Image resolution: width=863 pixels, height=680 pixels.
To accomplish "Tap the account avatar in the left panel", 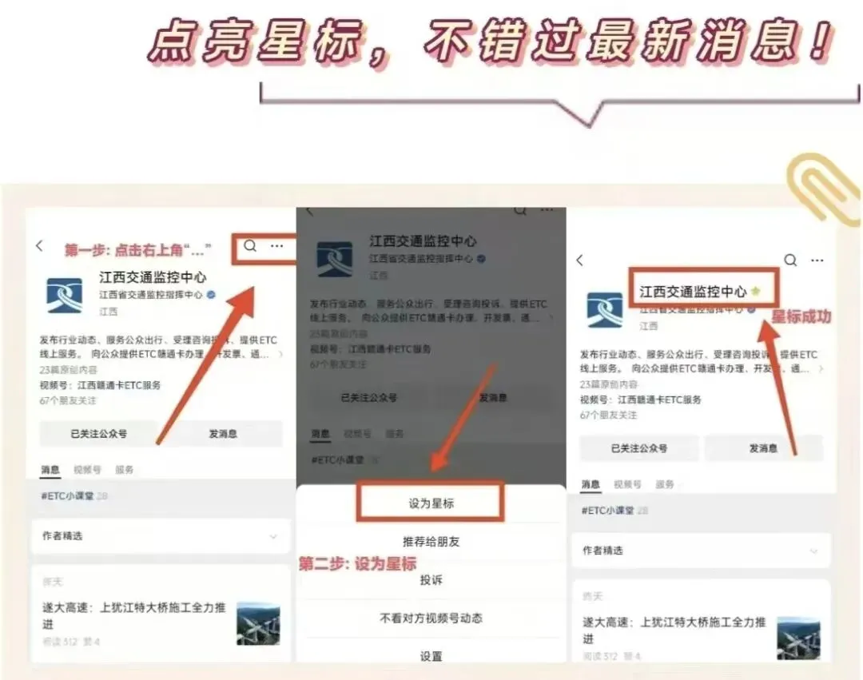I will pyautogui.click(x=65, y=296).
